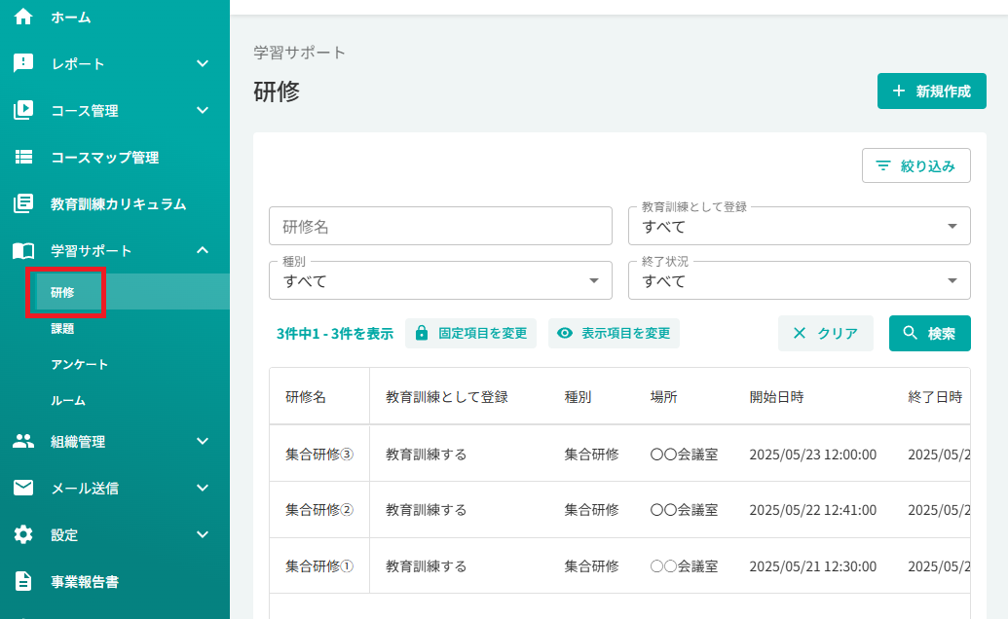Screen dimensions: 1008x619
Task: Click the 表示項目を変更 button
Action: point(614,333)
